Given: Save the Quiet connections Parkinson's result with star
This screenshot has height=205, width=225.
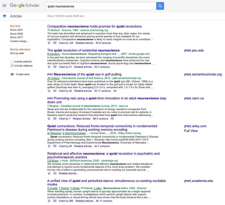Looking at the screenshot, I should (x=49, y=146).
